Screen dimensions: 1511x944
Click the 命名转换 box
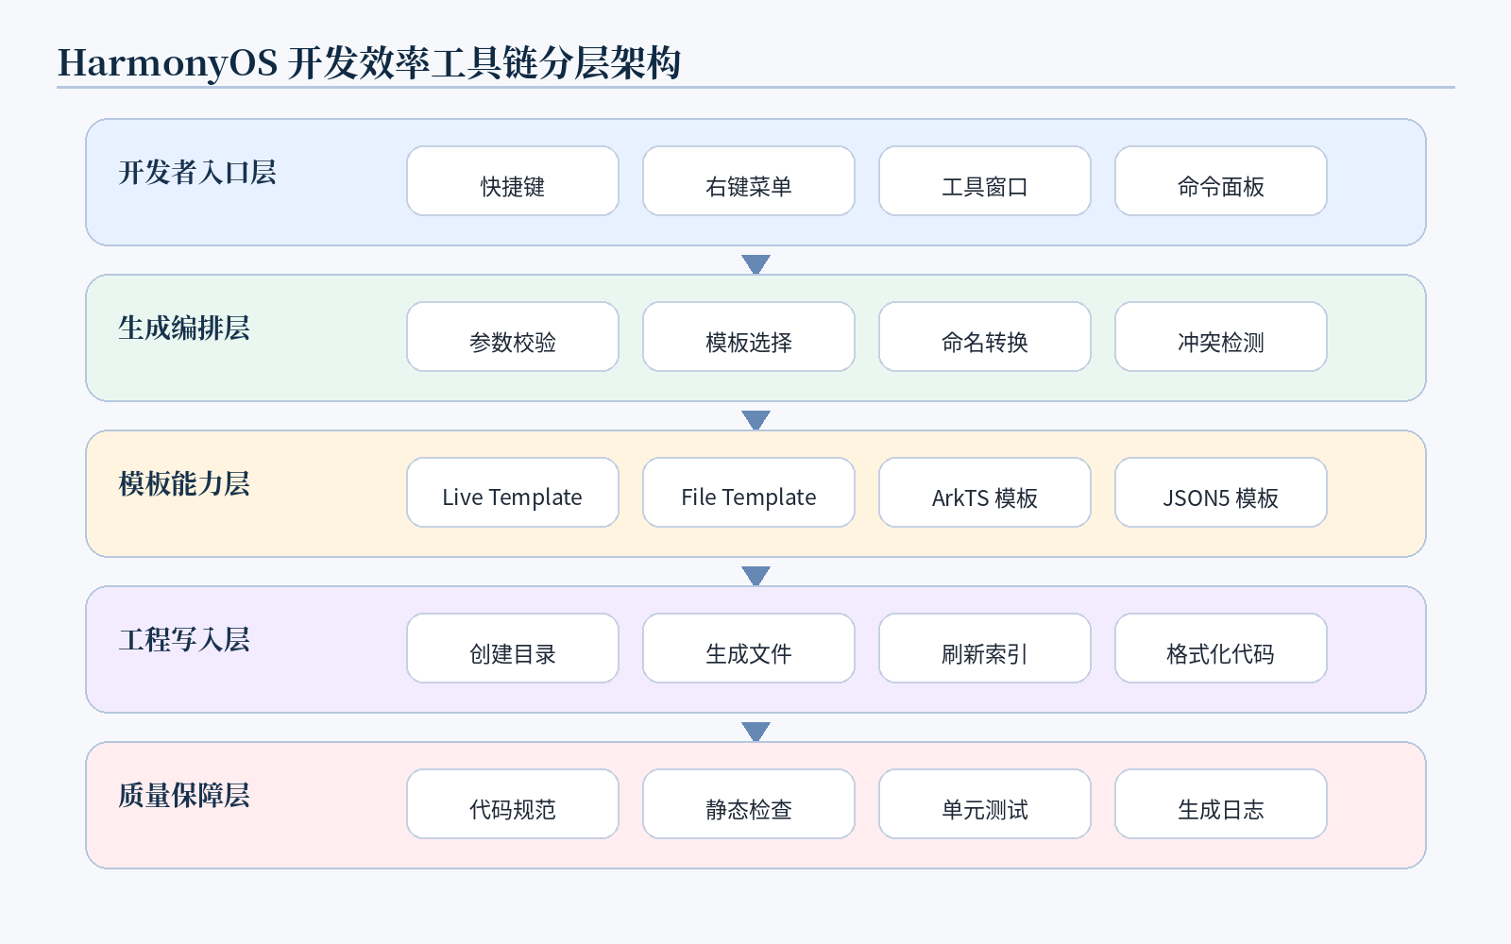click(985, 337)
